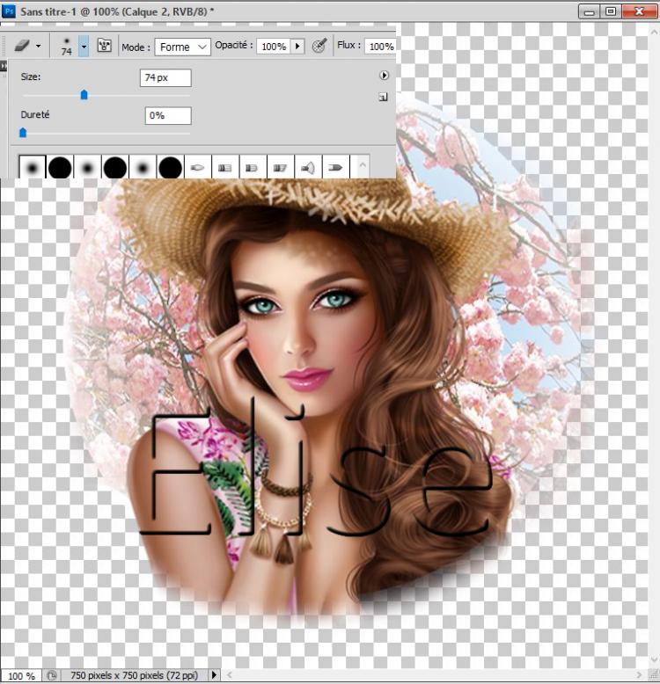Click the create new brush preset icon
This screenshot has width=660, height=684.
(x=384, y=98)
